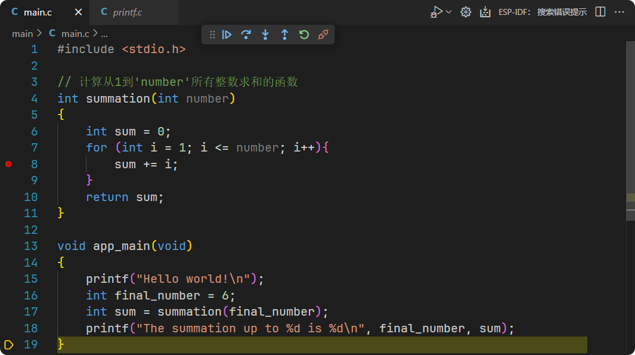The width and height of the screenshot is (635, 355).
Task: Open the More Actions ellipsis menu
Action: point(619,12)
